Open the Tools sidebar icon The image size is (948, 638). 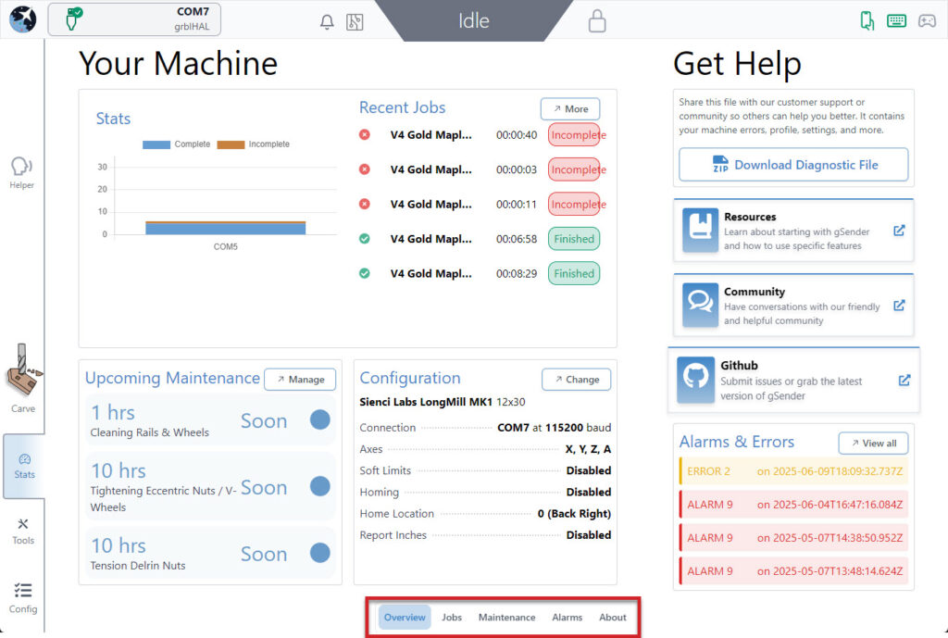(x=23, y=531)
